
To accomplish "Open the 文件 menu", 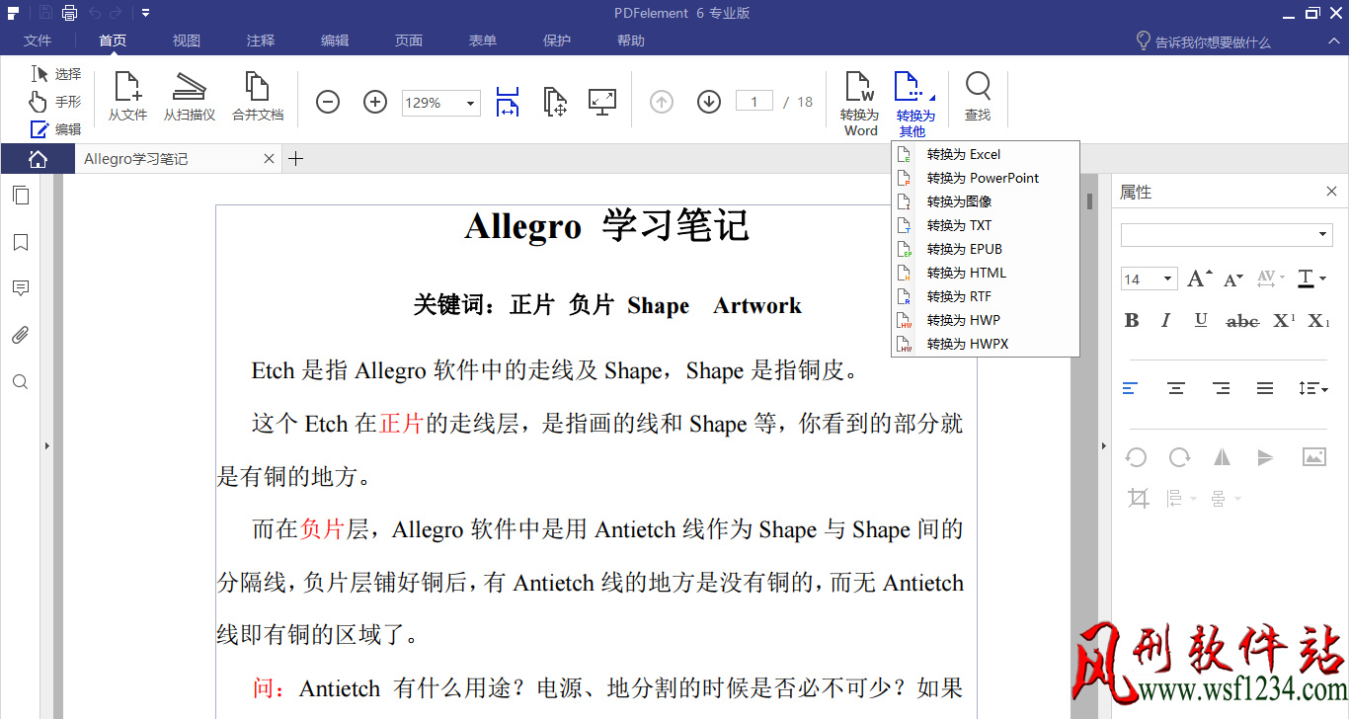I will click(x=38, y=40).
